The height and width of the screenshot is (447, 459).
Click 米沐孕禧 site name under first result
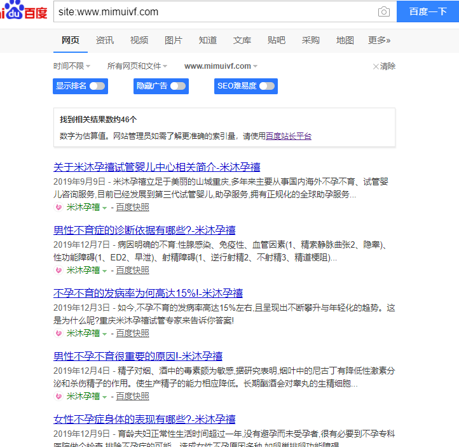point(83,207)
